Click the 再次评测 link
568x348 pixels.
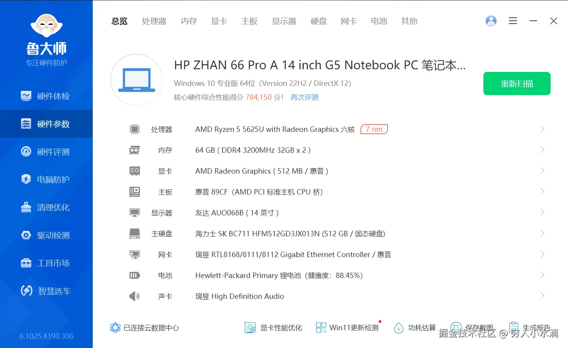(304, 97)
